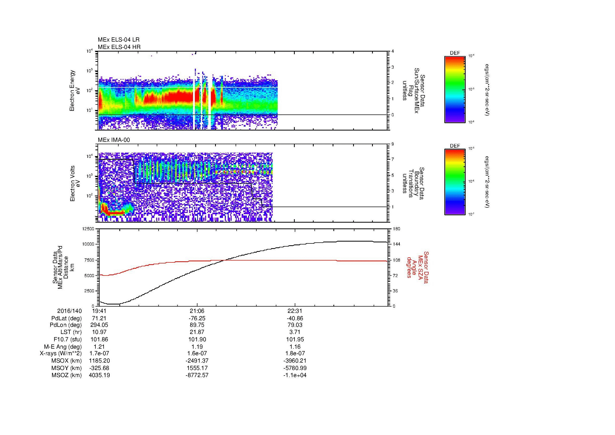Click the 'LST (hr)' row label
This screenshot has width=615, height=435.
[71, 332]
